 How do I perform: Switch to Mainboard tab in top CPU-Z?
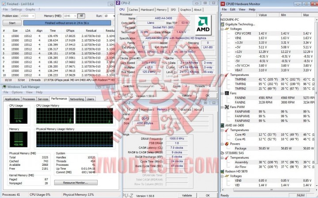(147, 10)
